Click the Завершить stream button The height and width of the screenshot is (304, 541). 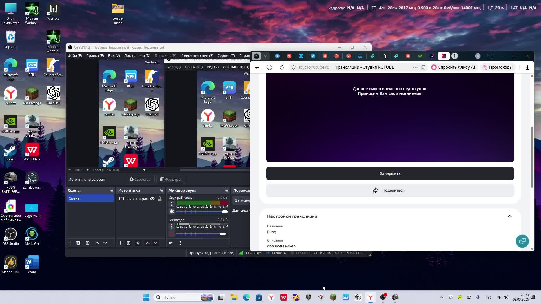(x=390, y=173)
